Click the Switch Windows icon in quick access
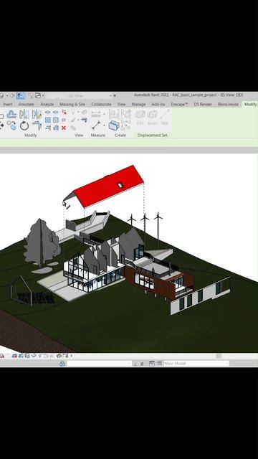258x459 pixels. (x=38, y=95)
